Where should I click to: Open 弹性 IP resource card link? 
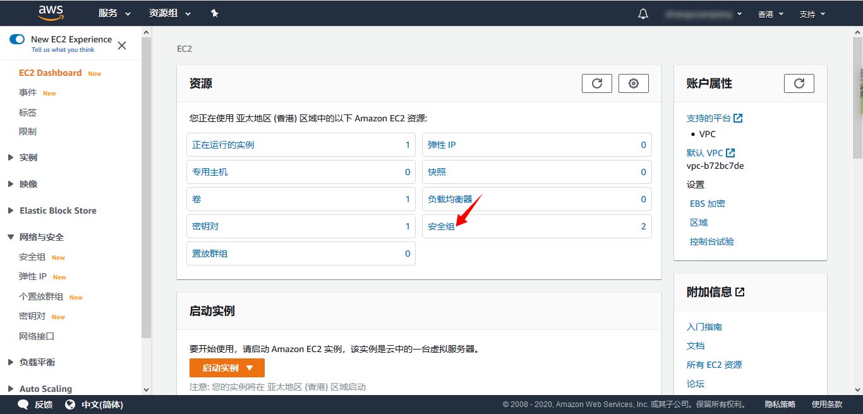pyautogui.click(x=442, y=145)
